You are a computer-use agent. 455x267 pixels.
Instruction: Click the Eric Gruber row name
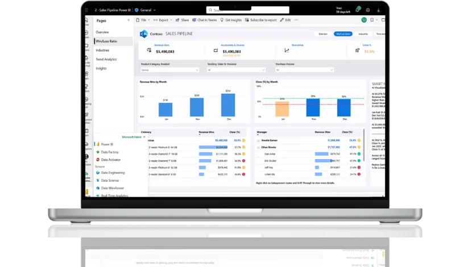click(271, 161)
